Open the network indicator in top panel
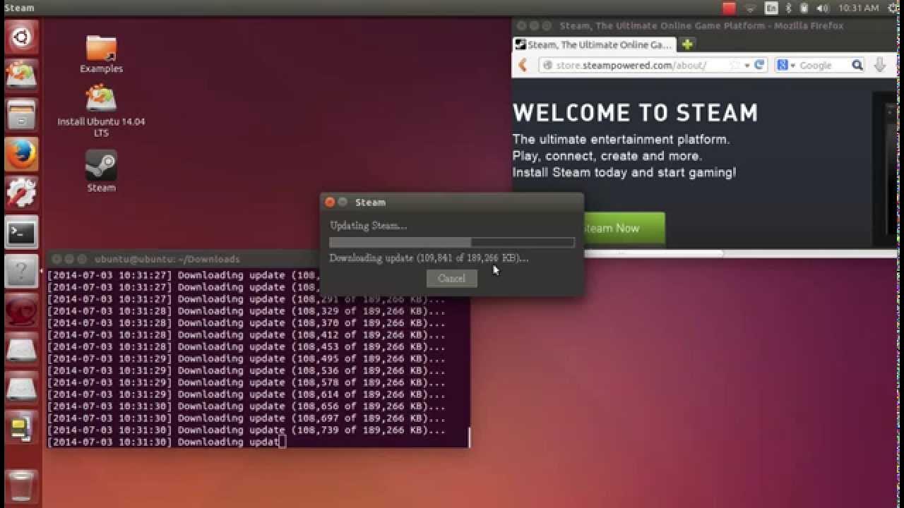Viewport: 904px width, 508px height. coord(751,8)
